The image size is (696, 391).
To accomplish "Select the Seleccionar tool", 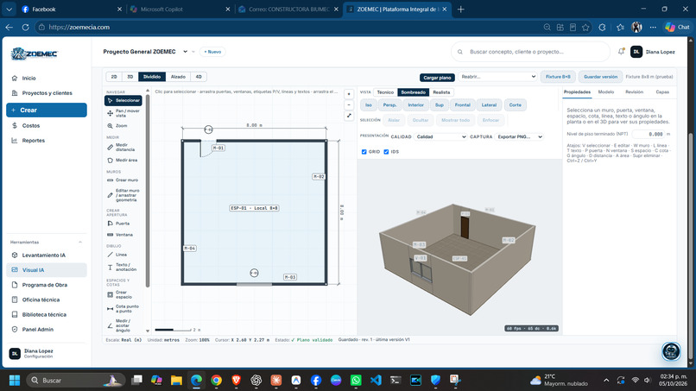I will tap(123, 100).
